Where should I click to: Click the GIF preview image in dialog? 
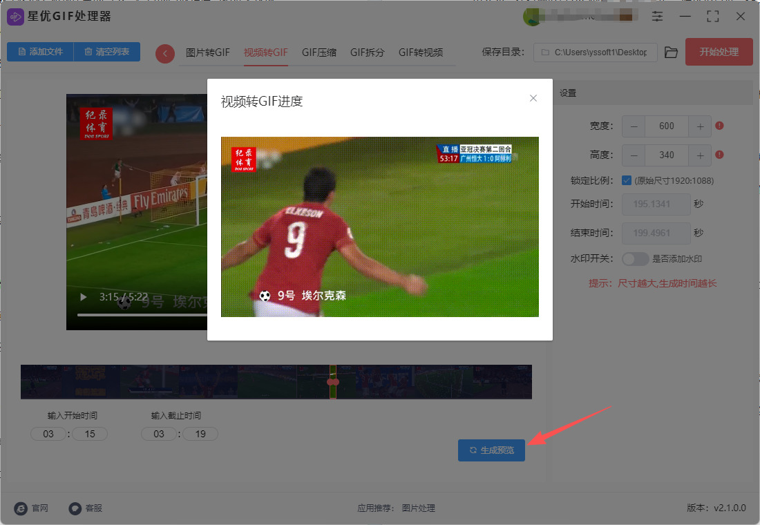click(x=379, y=227)
